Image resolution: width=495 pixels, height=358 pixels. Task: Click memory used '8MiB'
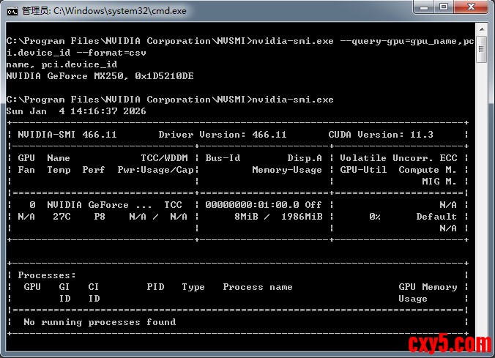coord(246,217)
